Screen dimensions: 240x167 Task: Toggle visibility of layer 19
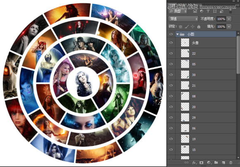click(171, 139)
